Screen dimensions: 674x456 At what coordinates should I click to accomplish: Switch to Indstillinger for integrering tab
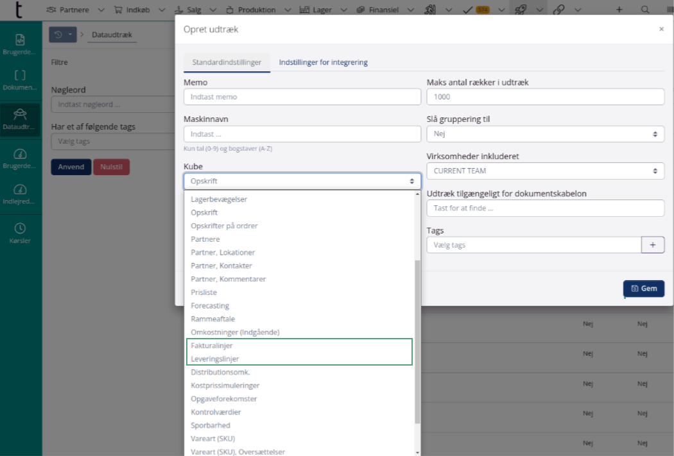point(323,62)
